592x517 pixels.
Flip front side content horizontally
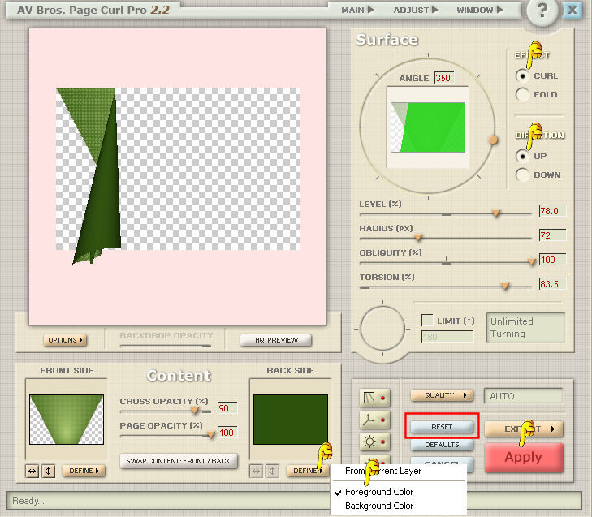[x=32, y=471]
